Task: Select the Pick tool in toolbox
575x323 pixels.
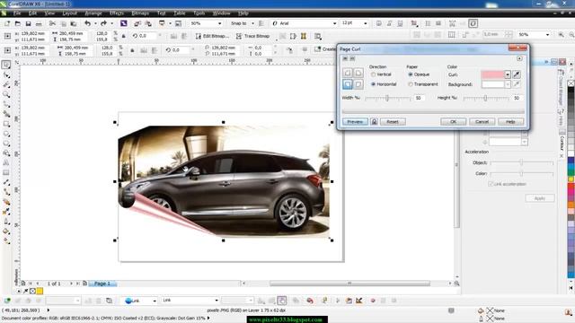Action: pyautogui.click(x=6, y=65)
